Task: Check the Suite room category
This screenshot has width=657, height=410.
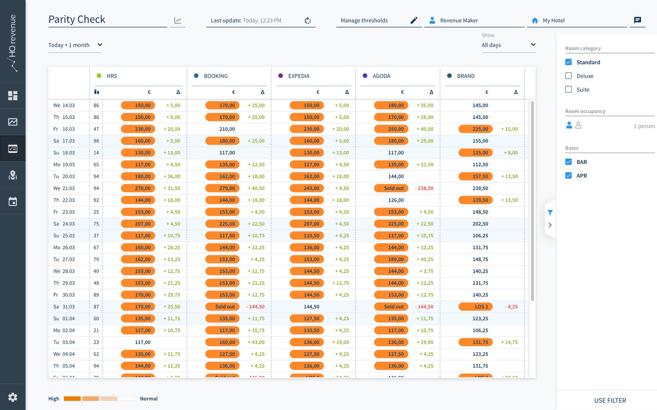Action: click(x=569, y=89)
